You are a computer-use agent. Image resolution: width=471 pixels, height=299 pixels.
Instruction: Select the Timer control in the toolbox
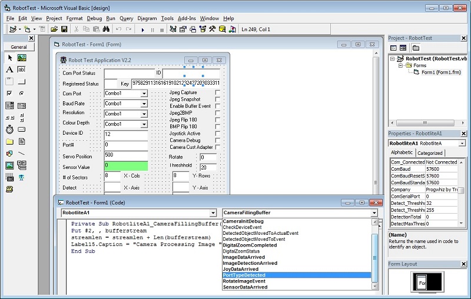(x=9, y=129)
